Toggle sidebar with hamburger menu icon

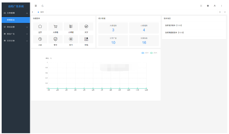(36, 6)
